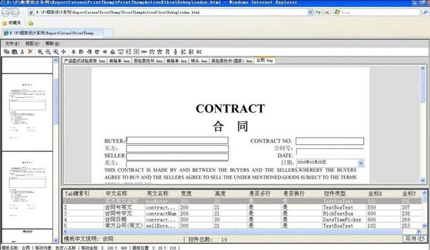Click the scissors cut icon
This screenshot has width=430, height=250.
click(x=22, y=52)
